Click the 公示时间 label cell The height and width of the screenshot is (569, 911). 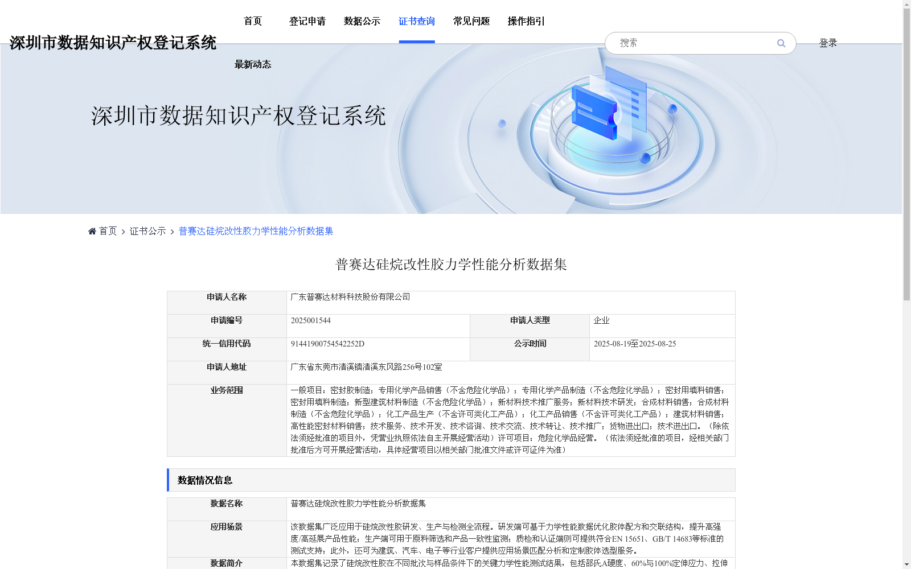pyautogui.click(x=530, y=349)
